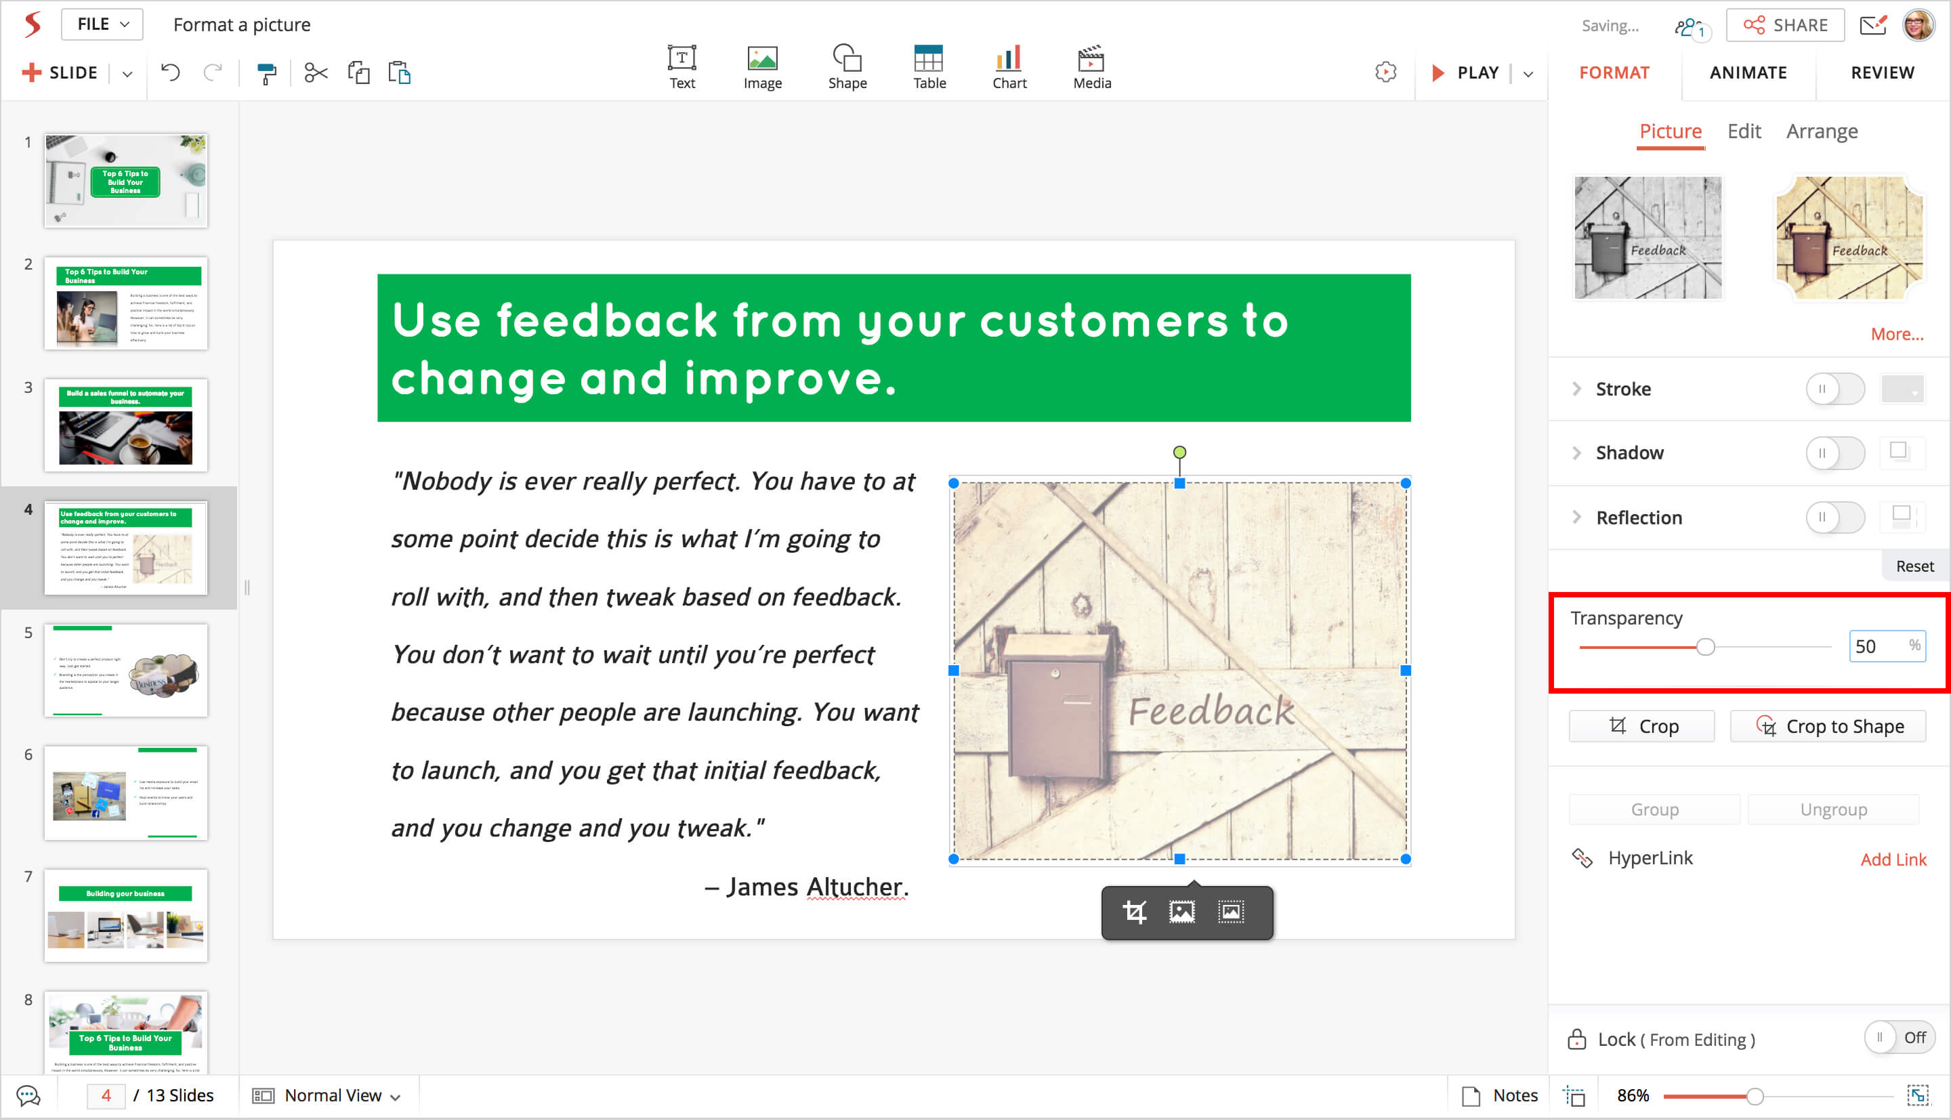Click the Transparency slider handle
Viewport: 1951px width, 1119px height.
[1705, 647]
